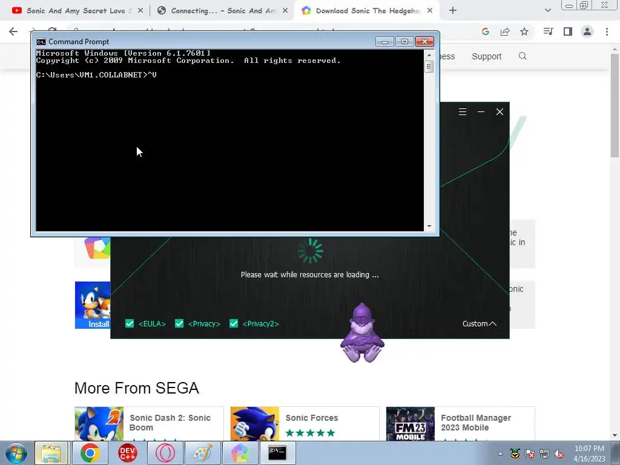
Task: Click the muted volume tray icon
Action: (559, 453)
